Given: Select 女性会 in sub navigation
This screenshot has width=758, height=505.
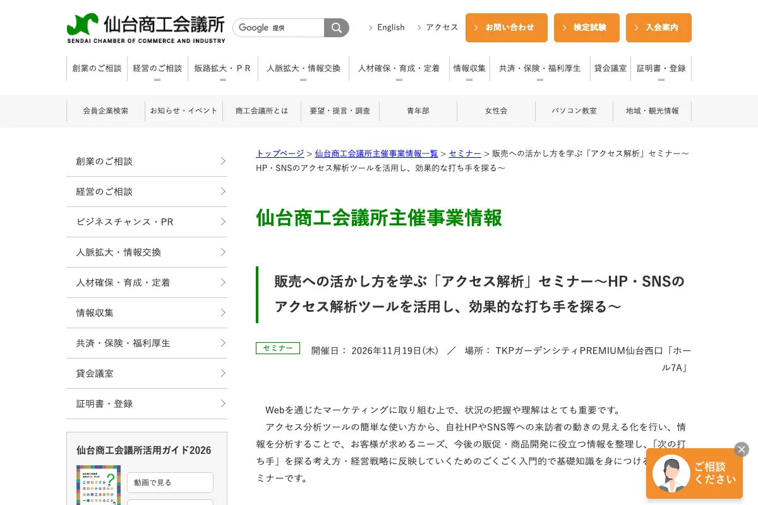Looking at the screenshot, I should pos(496,110).
